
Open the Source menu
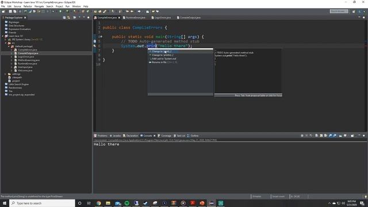17,6
